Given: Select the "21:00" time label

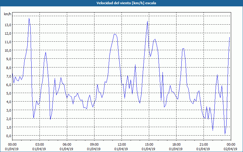Looking at the screenshot, I should 204,145.
